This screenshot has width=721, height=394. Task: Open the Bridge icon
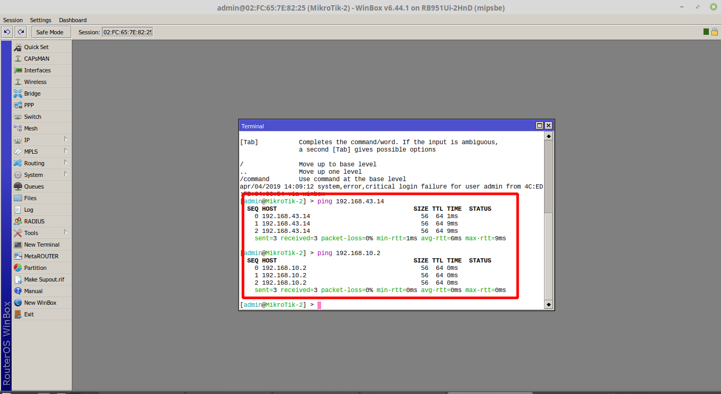click(18, 93)
